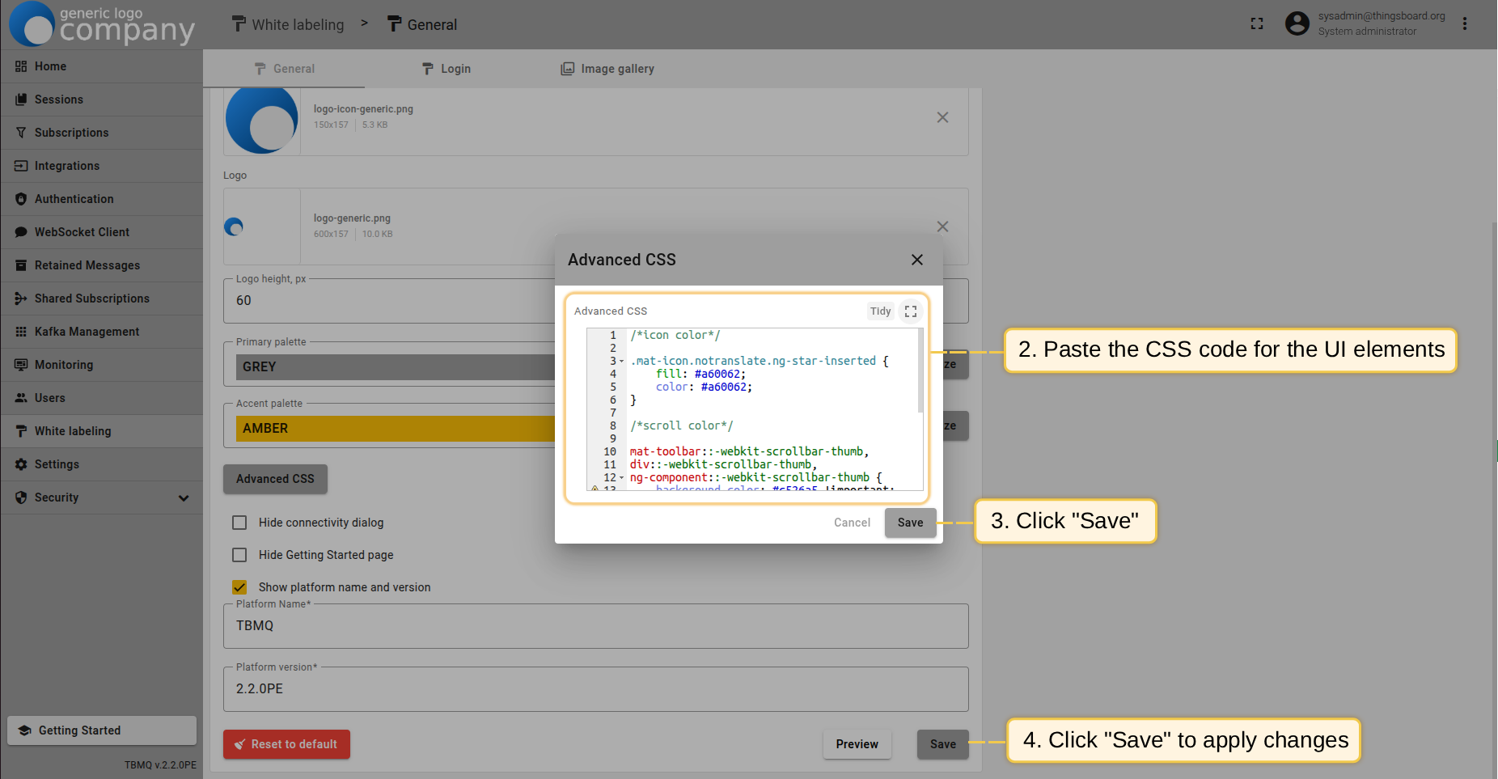Switch to the Login tab
This screenshot has height=779, width=1498.
pos(446,69)
